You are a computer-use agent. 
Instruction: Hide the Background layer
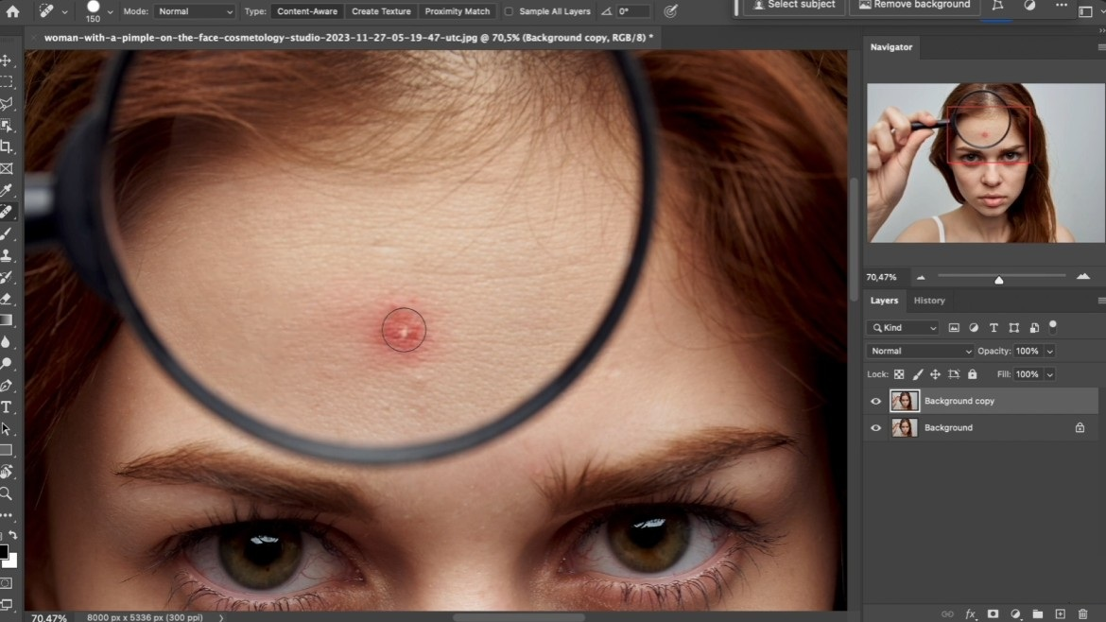pos(875,428)
